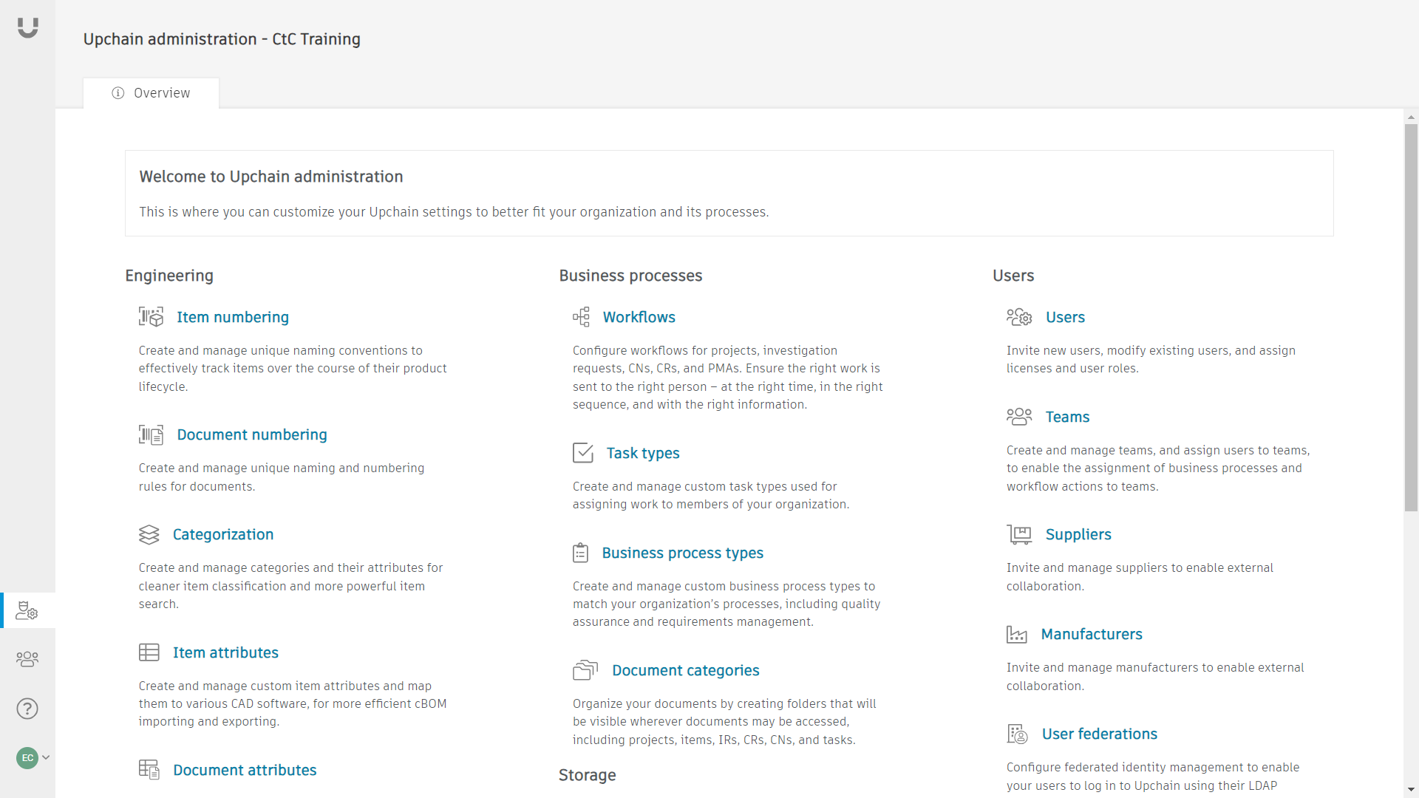Expand the EC user account dropdown
This screenshot has height=798, width=1419.
33,757
